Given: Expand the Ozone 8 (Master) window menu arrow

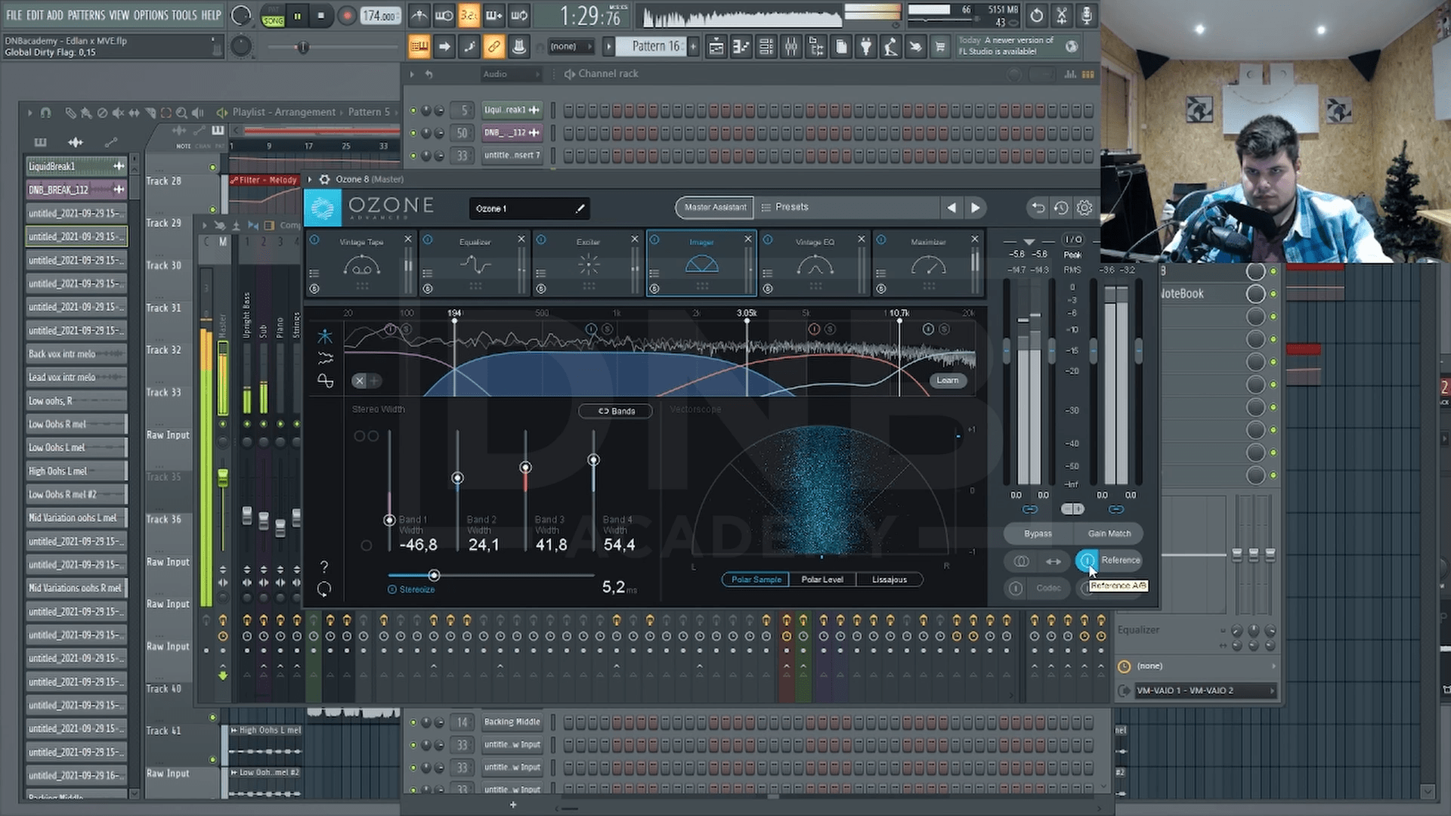Looking at the screenshot, I should point(309,180).
